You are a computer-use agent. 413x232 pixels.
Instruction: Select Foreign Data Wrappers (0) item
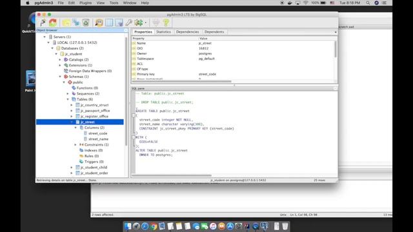point(90,71)
